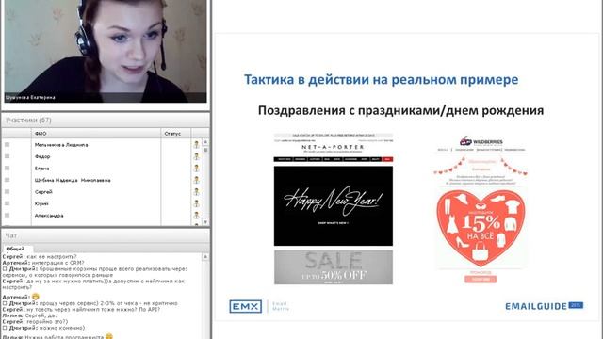This screenshot has width=603, height=339.
Task: Click subtitle 'Поздравления с праздниками/днем рождения'
Action: coord(400,111)
